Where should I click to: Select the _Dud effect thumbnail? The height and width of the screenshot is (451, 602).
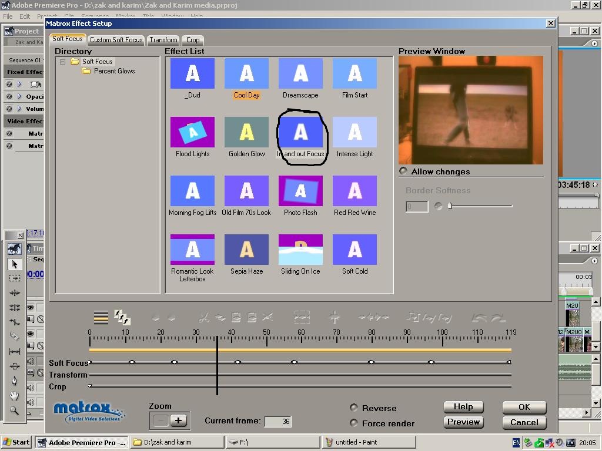[192, 73]
